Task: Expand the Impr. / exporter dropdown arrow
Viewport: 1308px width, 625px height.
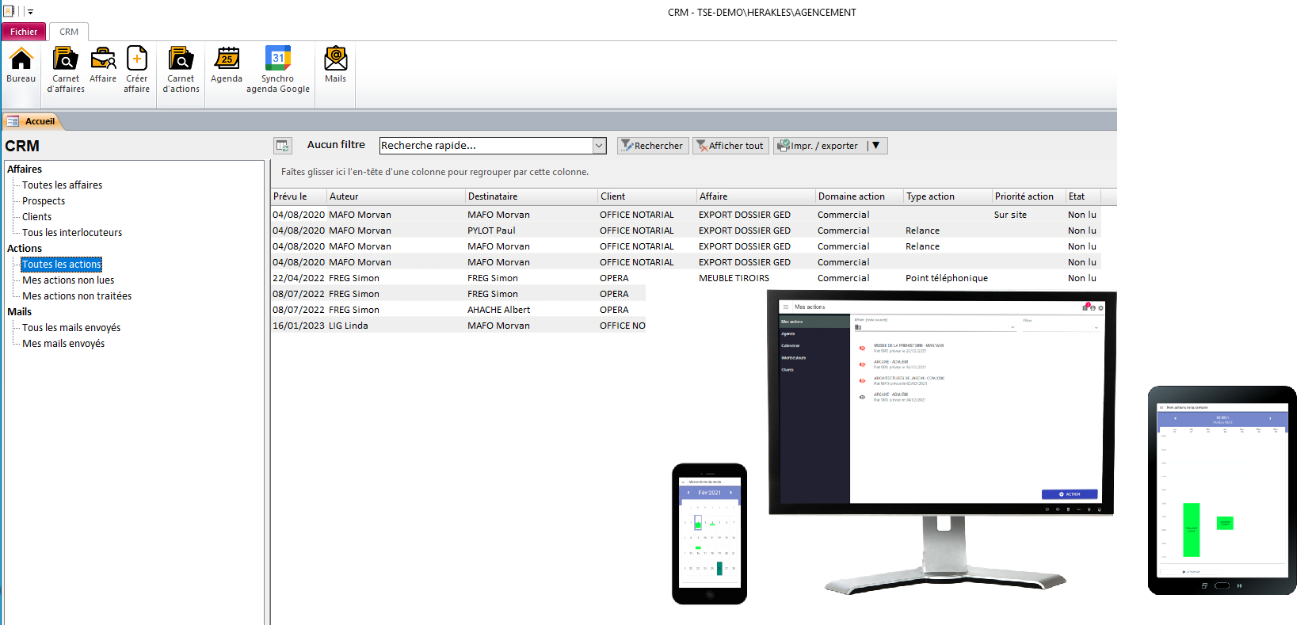Action: point(876,146)
